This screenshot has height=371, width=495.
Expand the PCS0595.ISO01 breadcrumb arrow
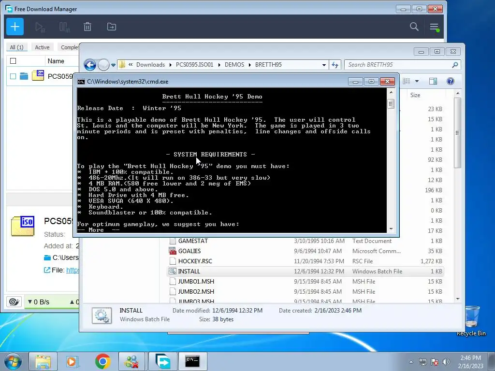click(x=219, y=65)
